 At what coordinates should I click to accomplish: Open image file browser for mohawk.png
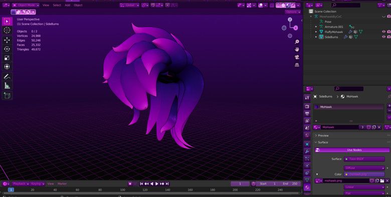coord(382,181)
